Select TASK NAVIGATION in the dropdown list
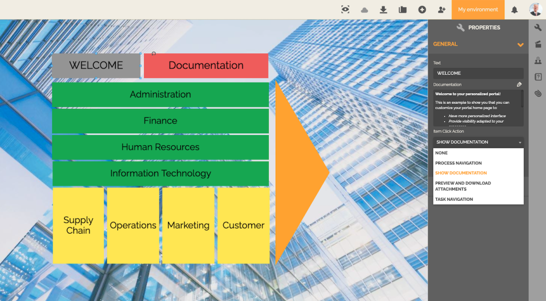 coord(454,200)
